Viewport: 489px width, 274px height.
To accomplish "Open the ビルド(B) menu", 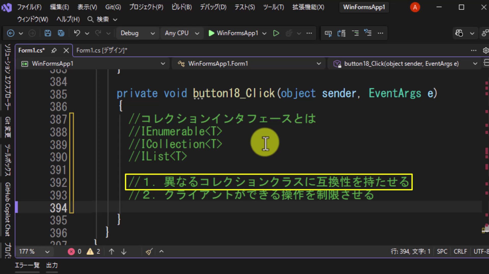I will (x=182, y=7).
